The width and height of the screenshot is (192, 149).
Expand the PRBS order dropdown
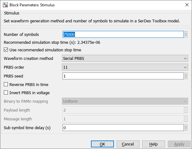(125, 67)
